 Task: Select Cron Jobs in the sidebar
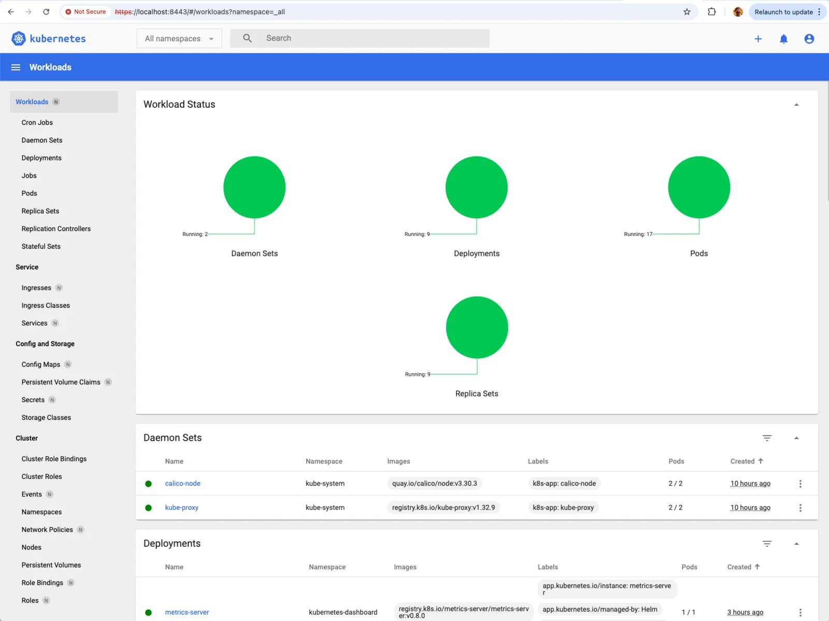37,123
